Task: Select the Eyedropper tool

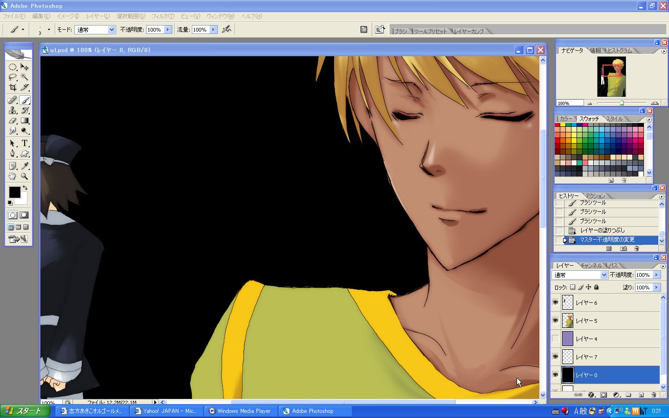Action: (25, 166)
